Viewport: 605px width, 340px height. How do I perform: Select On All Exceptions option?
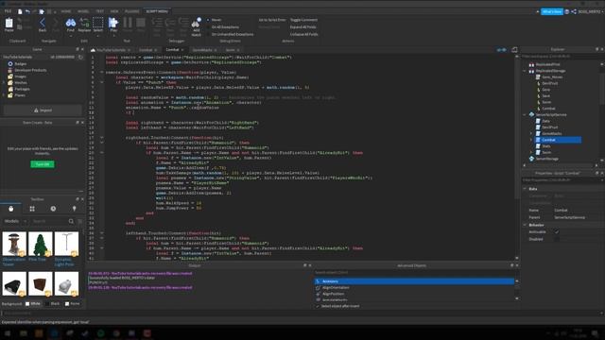point(223,27)
